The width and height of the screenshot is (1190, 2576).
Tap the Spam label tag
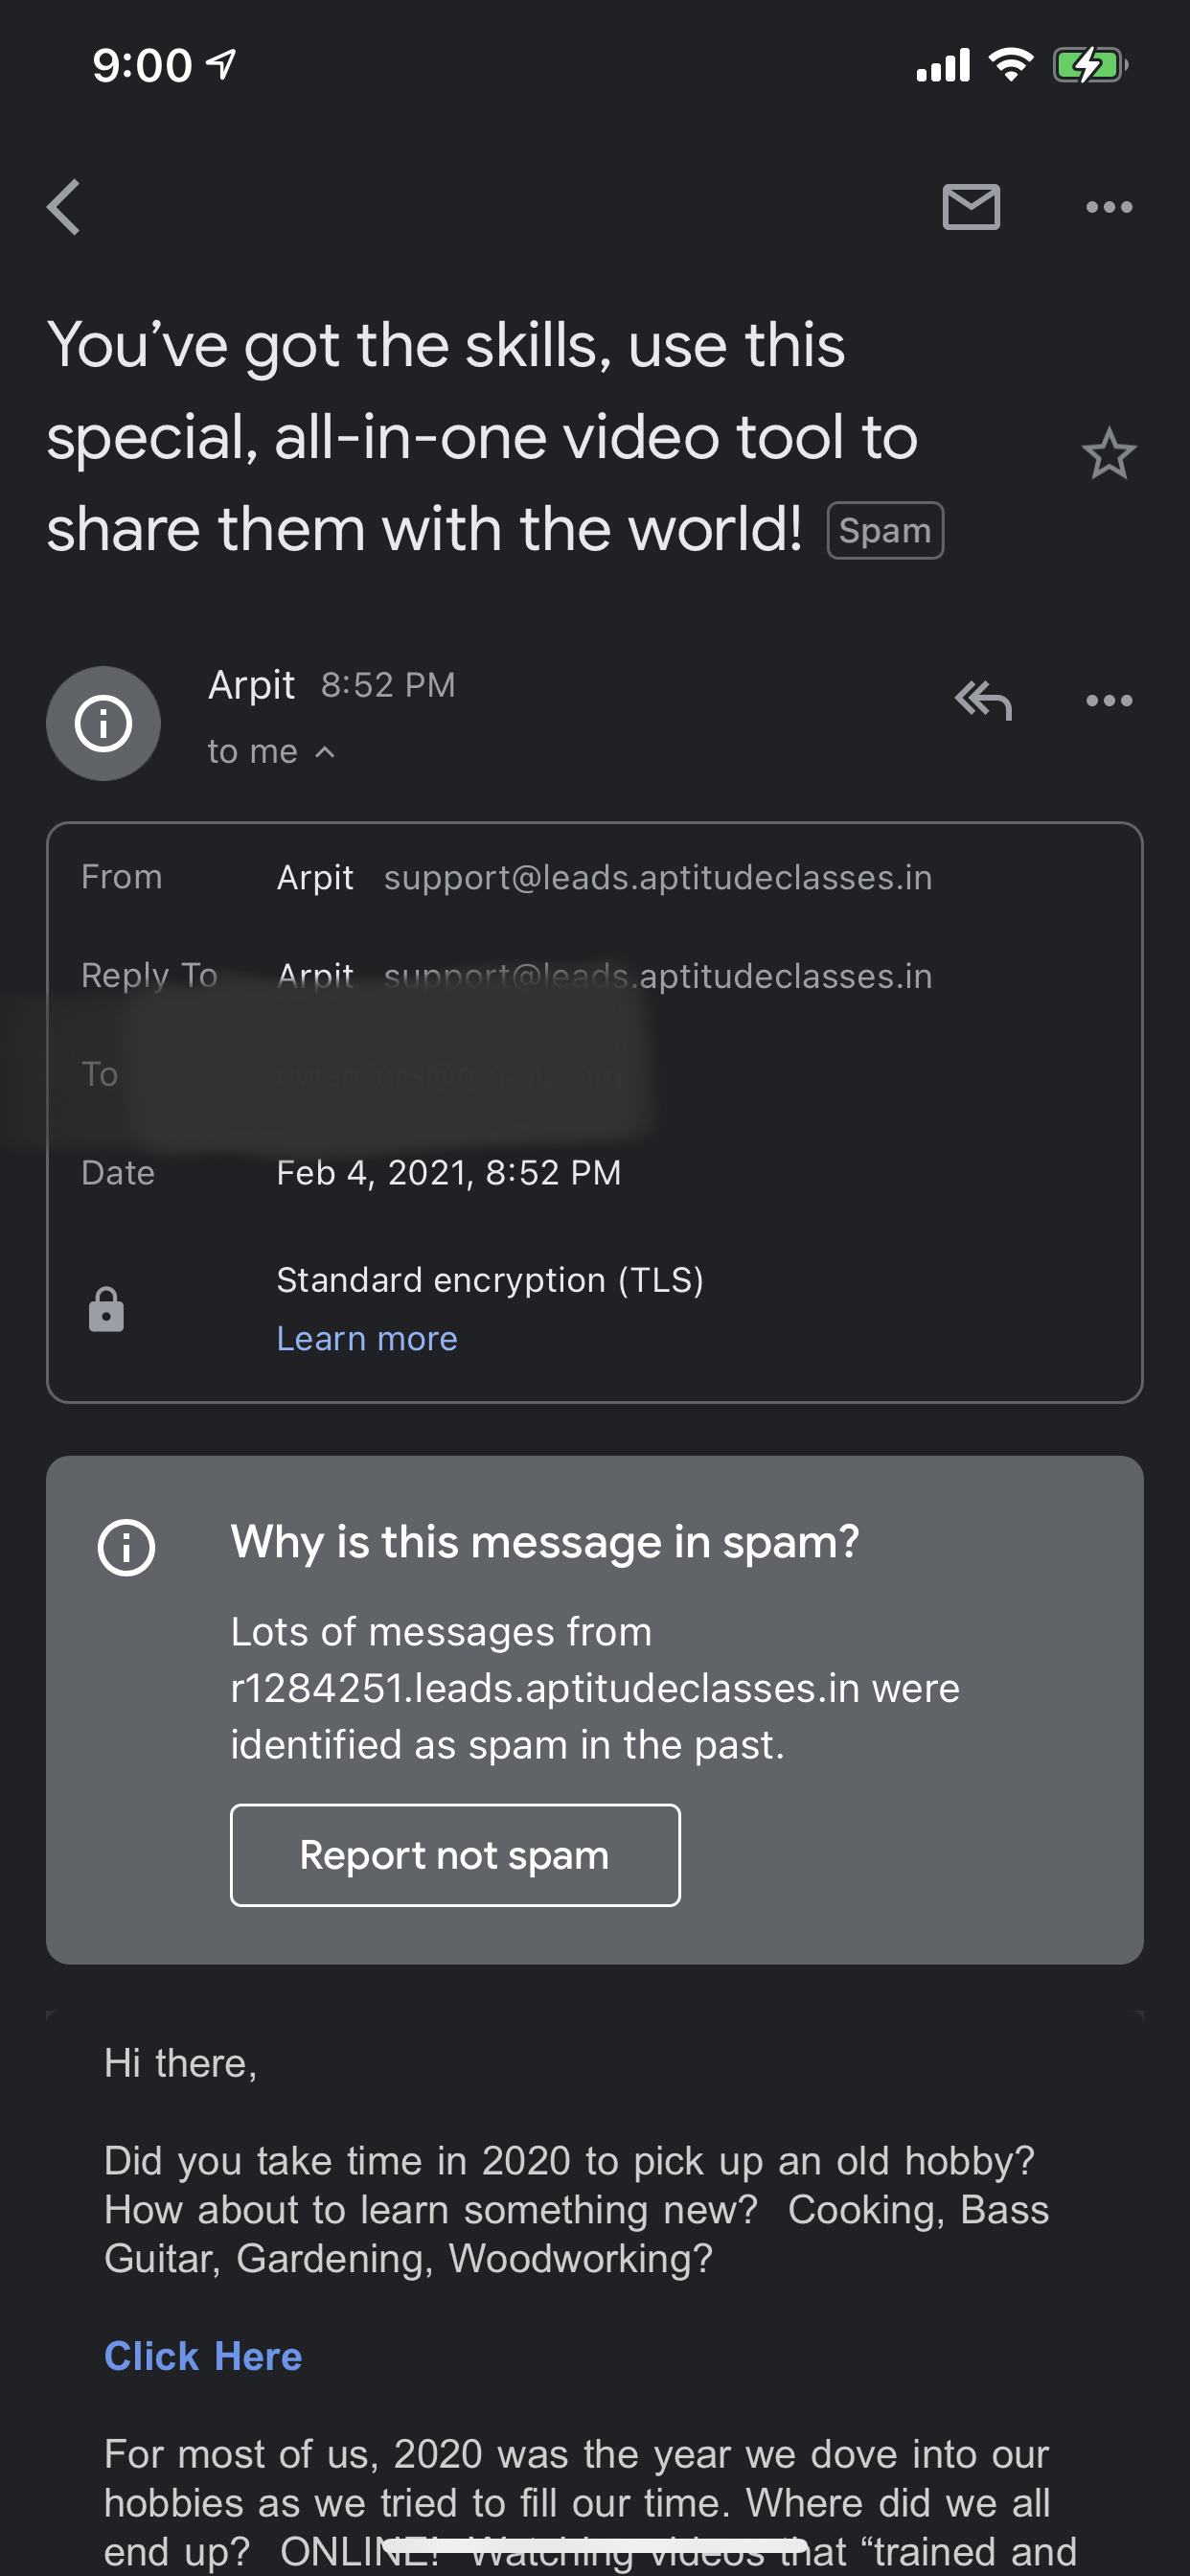[x=885, y=530]
